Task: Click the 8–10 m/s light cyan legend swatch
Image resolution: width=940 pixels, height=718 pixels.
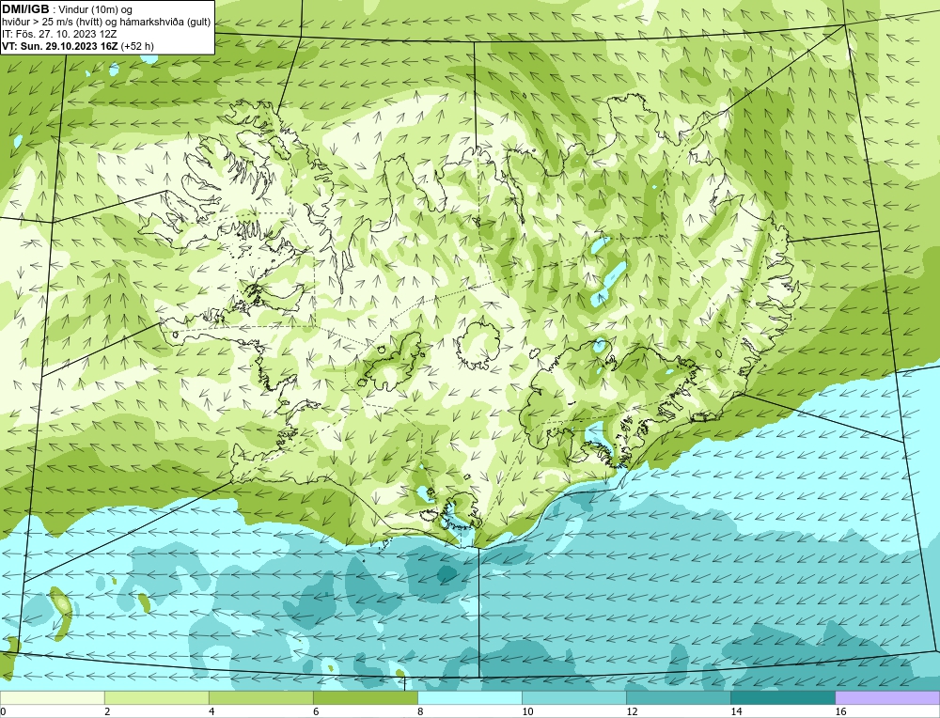Action: click(469, 697)
